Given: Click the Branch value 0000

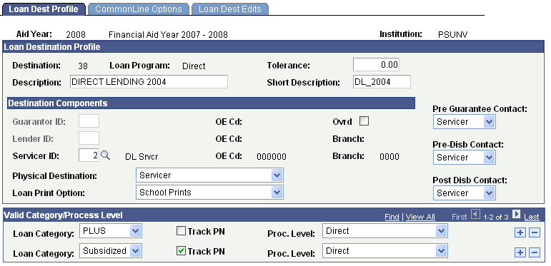Looking at the screenshot, I should (389, 157).
